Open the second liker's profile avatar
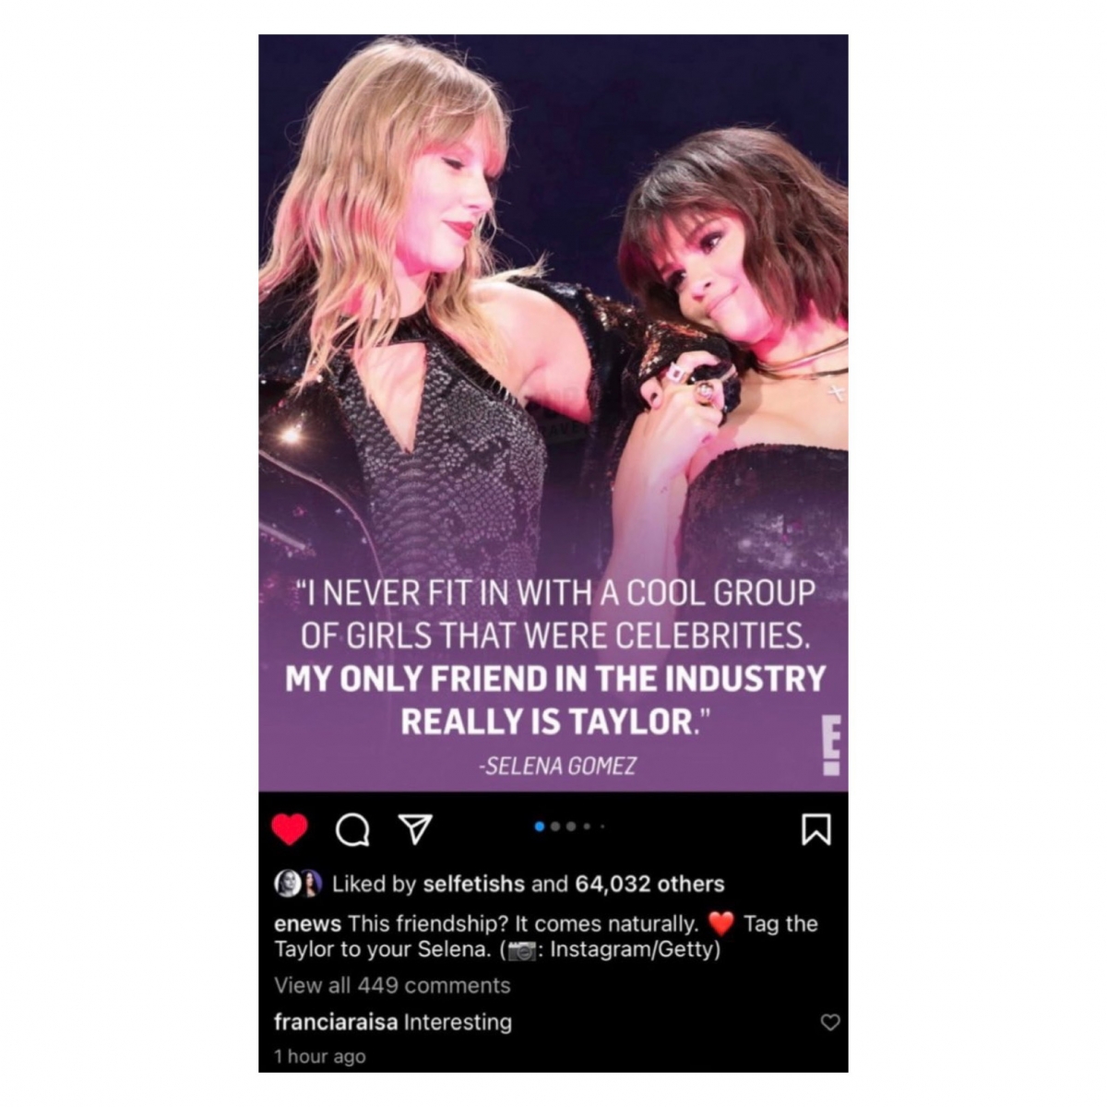Screen dimensions: 1107x1107 point(311,883)
